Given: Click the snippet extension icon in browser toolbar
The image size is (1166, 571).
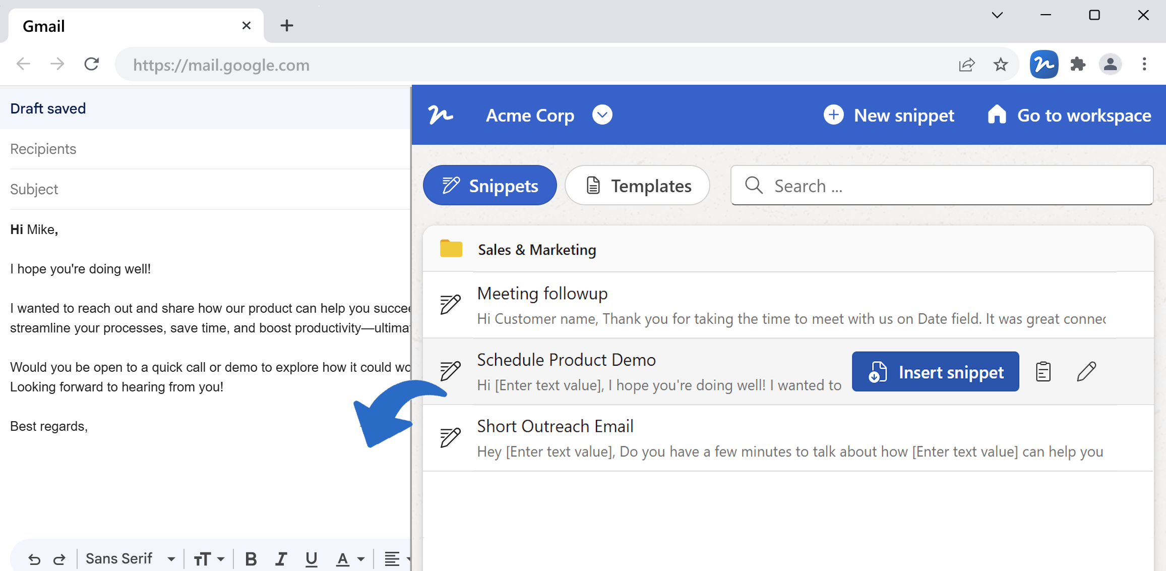Looking at the screenshot, I should (x=1044, y=65).
